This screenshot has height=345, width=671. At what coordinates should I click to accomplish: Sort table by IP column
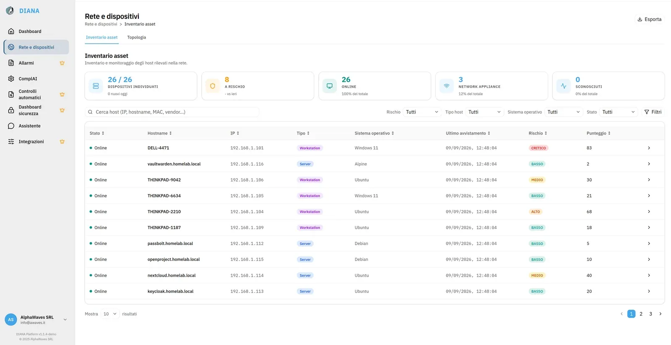point(235,133)
